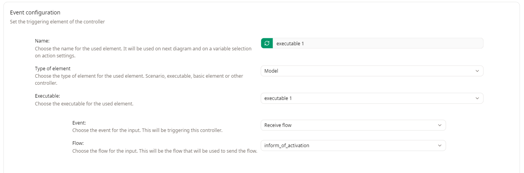Viewport: 524px width, 173px height.
Task: Click the 'Choose the flow for the input' description
Action: click(164, 151)
